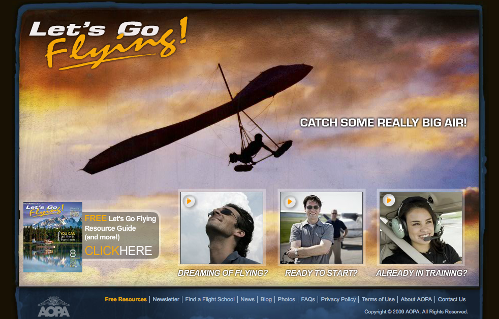This screenshot has width=499, height=319.
Task: Click the CLICK HERE resource guide button
Action: pyautogui.click(x=118, y=251)
